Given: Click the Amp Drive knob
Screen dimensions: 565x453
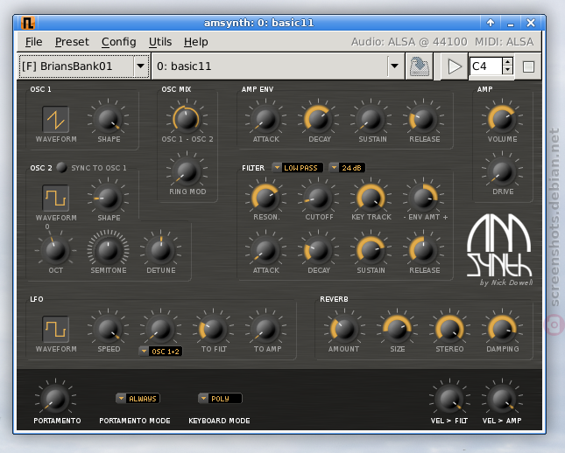Looking at the screenshot, I should (502, 171).
